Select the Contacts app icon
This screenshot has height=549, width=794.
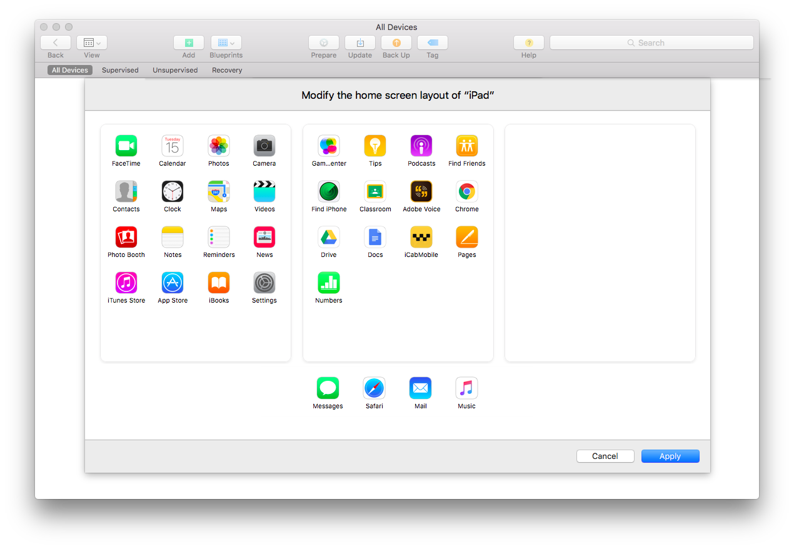(x=126, y=191)
